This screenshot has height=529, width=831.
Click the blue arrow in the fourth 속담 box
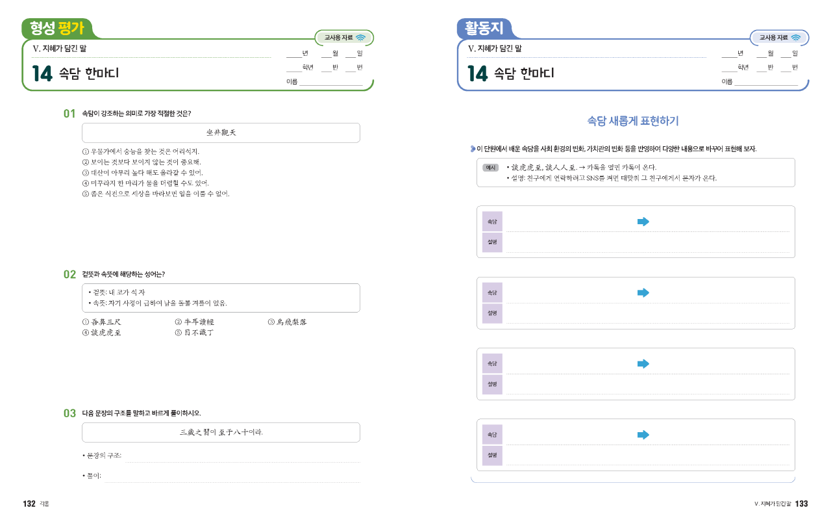click(x=643, y=435)
